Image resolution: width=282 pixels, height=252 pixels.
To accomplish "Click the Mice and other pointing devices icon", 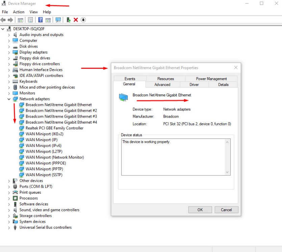I will click(15, 87).
